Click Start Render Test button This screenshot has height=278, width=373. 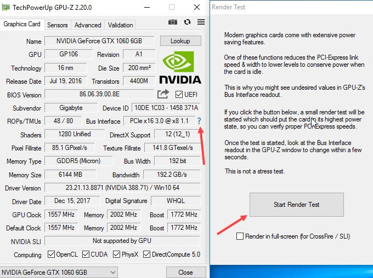coord(297,205)
